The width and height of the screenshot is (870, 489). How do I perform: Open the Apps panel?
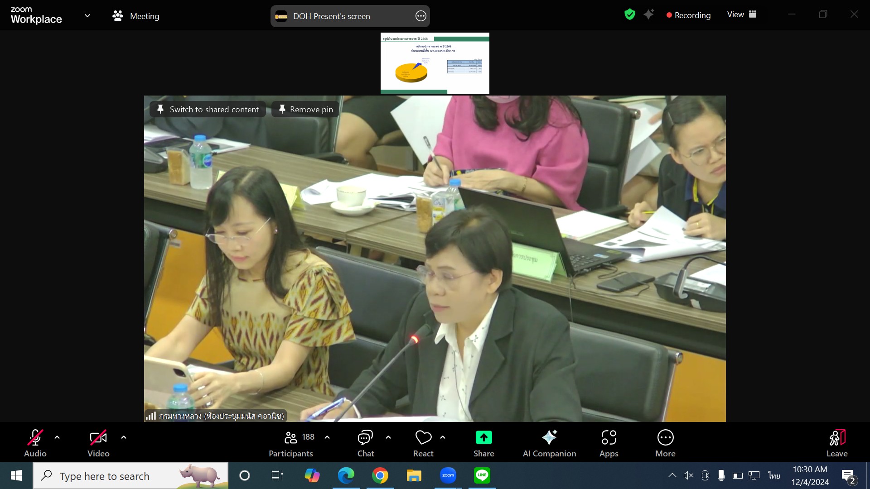[609, 438]
